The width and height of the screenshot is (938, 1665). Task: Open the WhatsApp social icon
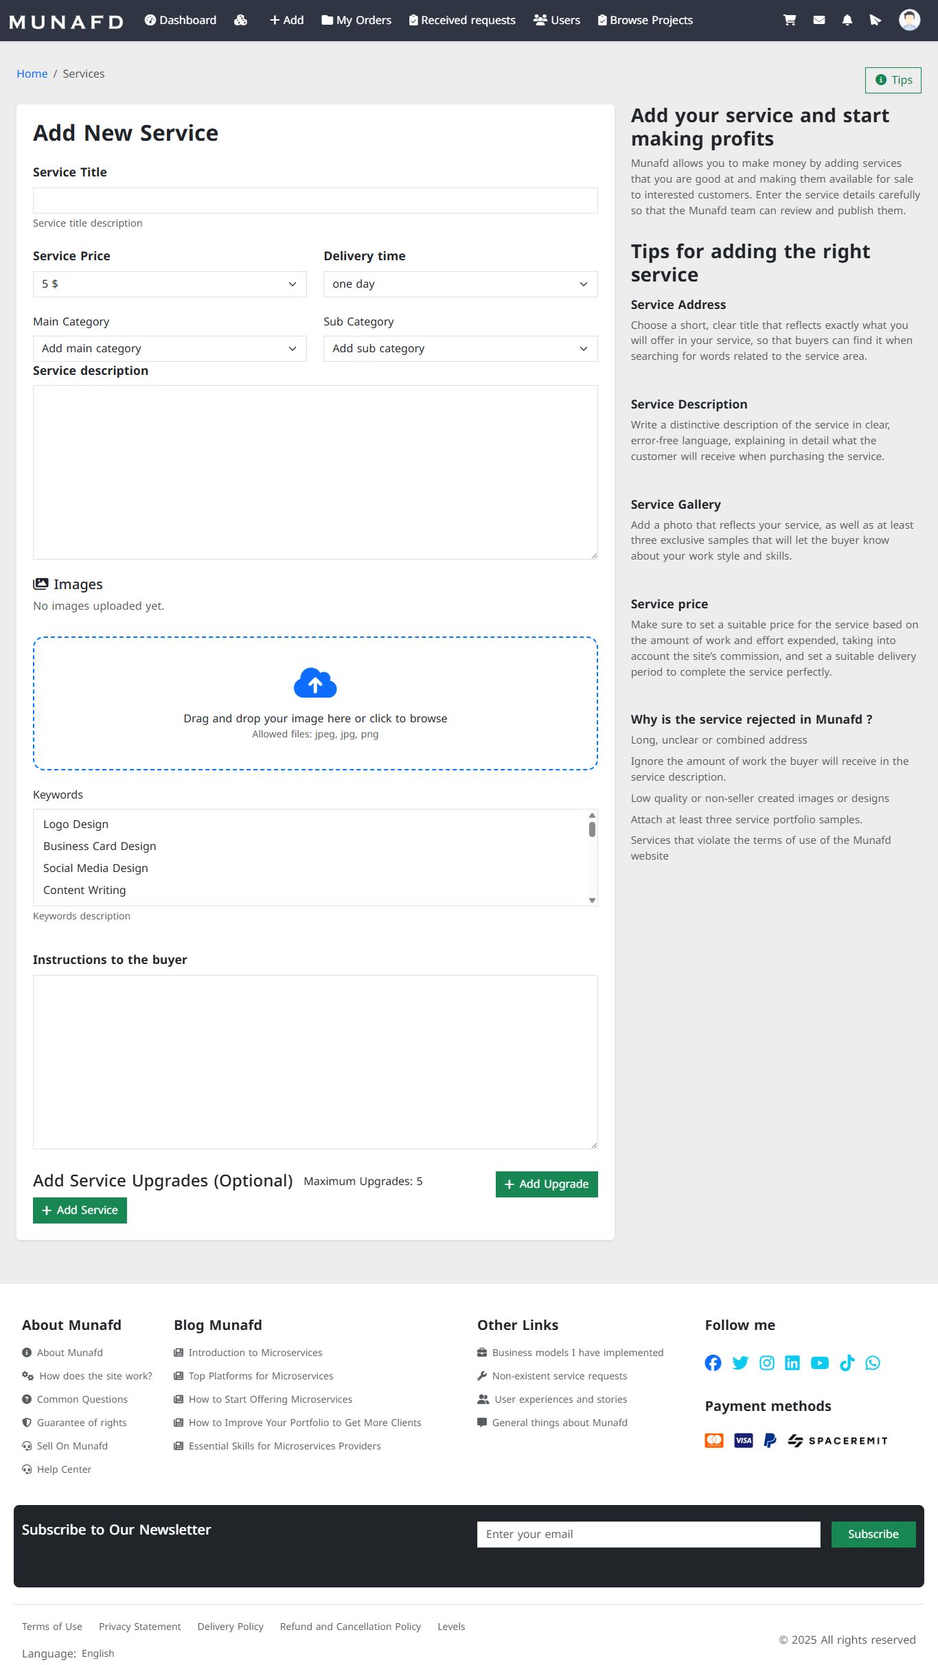coord(873,1363)
